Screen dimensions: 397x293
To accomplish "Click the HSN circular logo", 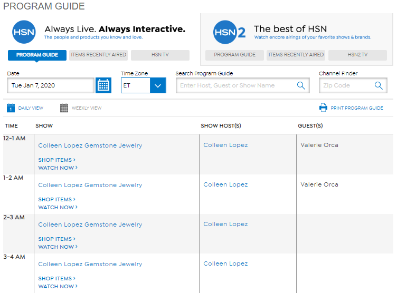I will coord(24,32).
